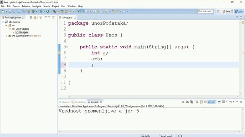
Task: Collapse the src folder node
Action: pyautogui.click(x=7, y=25)
